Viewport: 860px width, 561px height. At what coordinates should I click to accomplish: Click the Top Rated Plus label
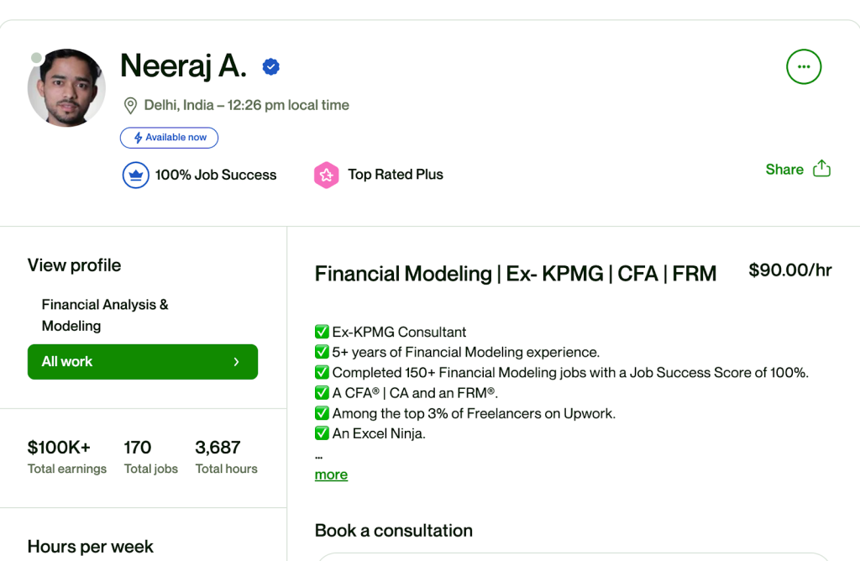[396, 175]
